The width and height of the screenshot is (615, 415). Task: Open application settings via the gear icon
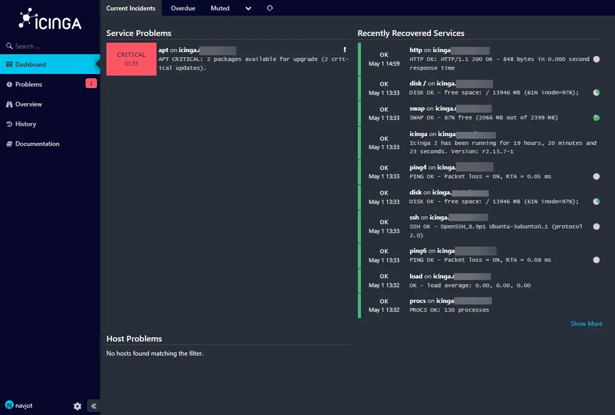point(77,406)
